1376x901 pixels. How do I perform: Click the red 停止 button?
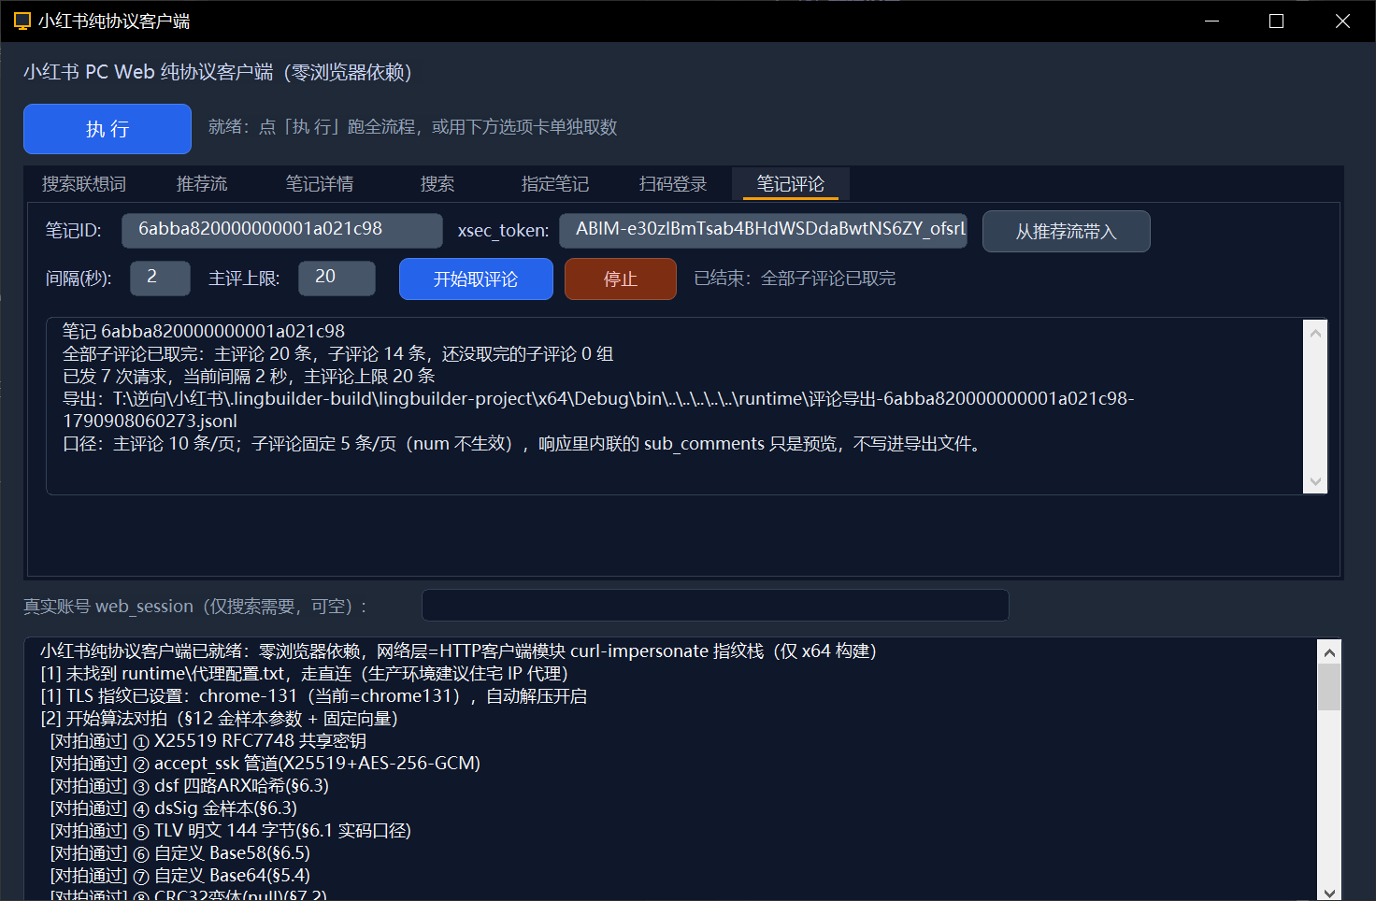(621, 279)
